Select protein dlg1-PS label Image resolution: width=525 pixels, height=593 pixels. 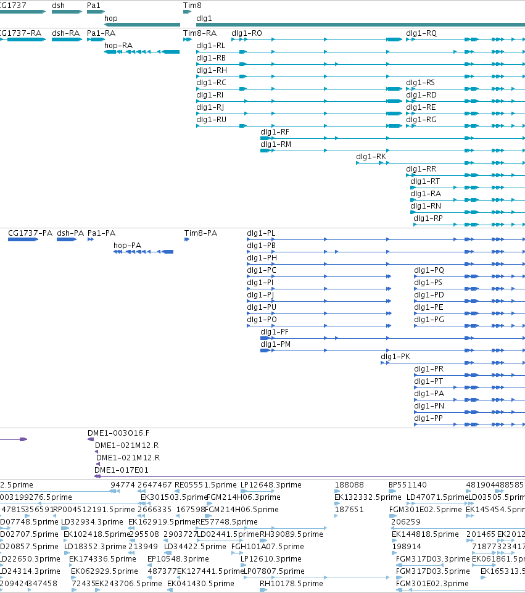(x=428, y=283)
